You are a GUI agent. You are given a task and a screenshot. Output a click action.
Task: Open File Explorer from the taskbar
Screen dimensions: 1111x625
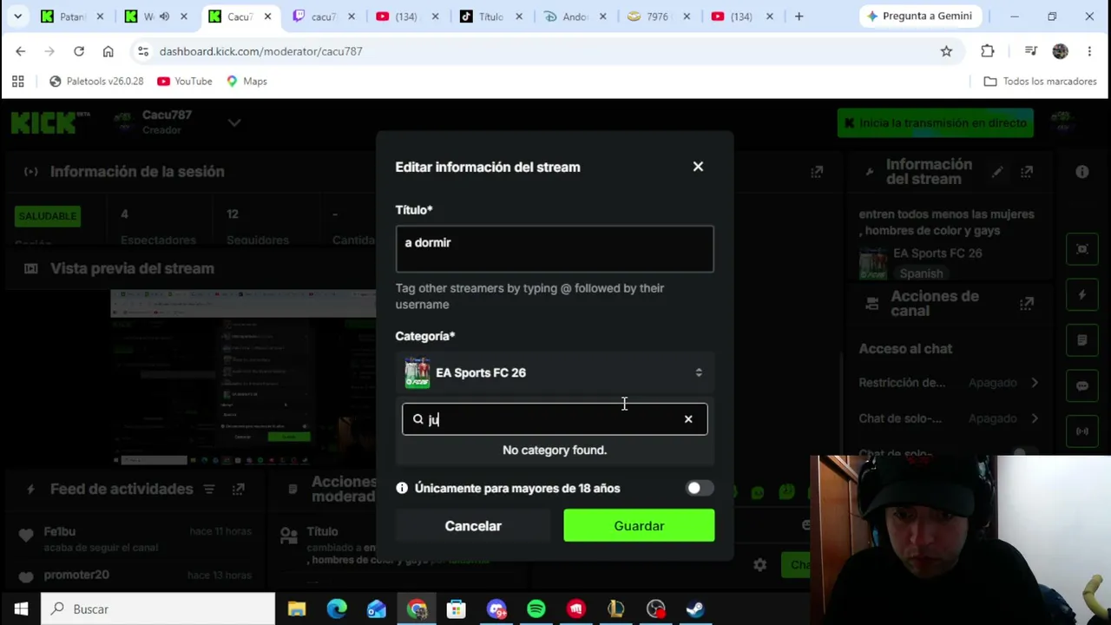click(297, 609)
